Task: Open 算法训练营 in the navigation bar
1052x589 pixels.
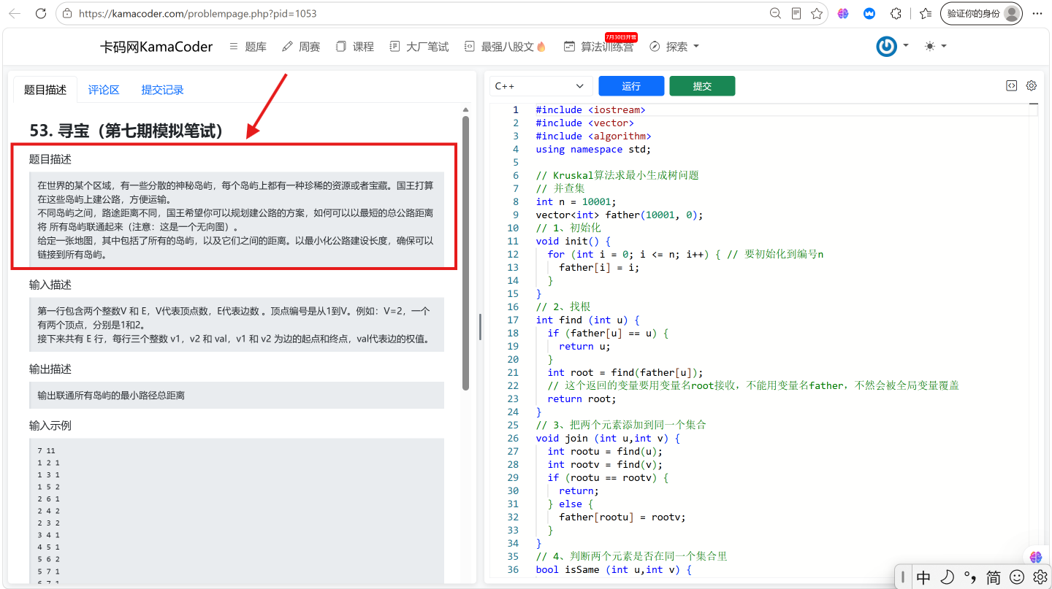Action: tap(598, 47)
